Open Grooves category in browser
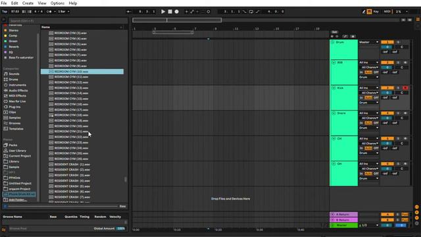This screenshot has height=237, width=421. pyautogui.click(x=14, y=123)
